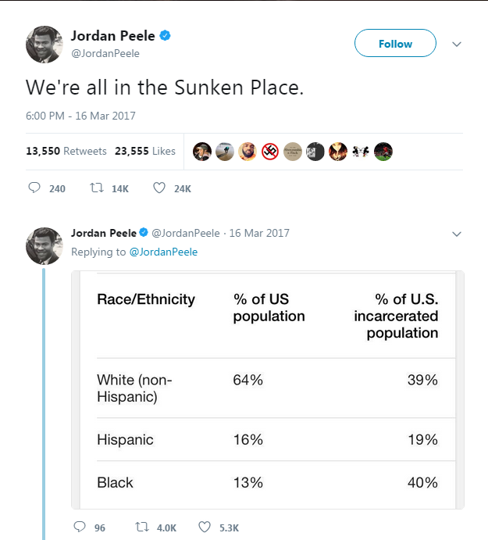Open the main tweet's chevron menu
This screenshot has height=540, width=488.
pyautogui.click(x=458, y=45)
